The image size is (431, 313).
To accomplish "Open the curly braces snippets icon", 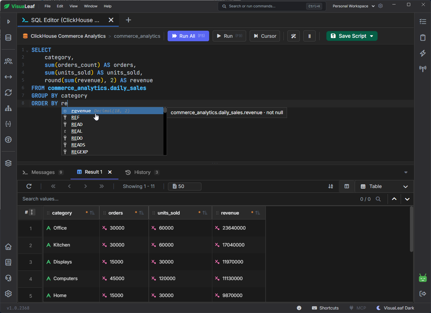I will tap(9, 124).
